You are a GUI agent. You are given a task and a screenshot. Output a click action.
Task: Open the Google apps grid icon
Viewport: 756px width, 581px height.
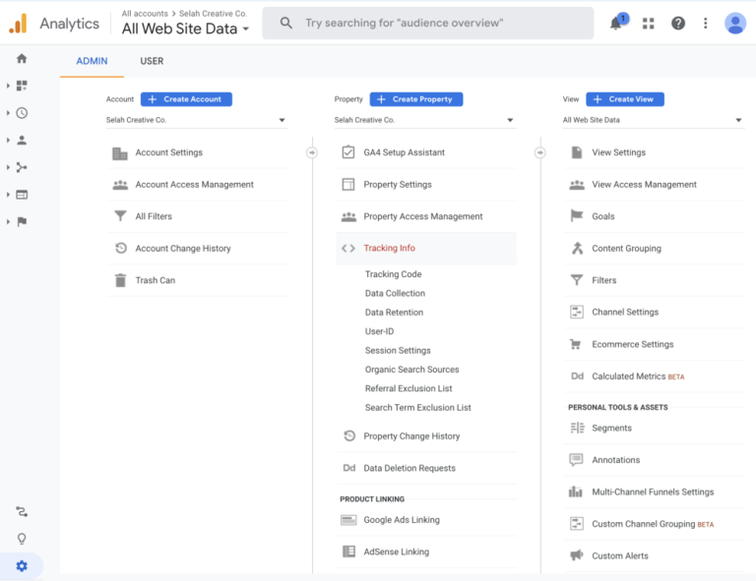[648, 24]
